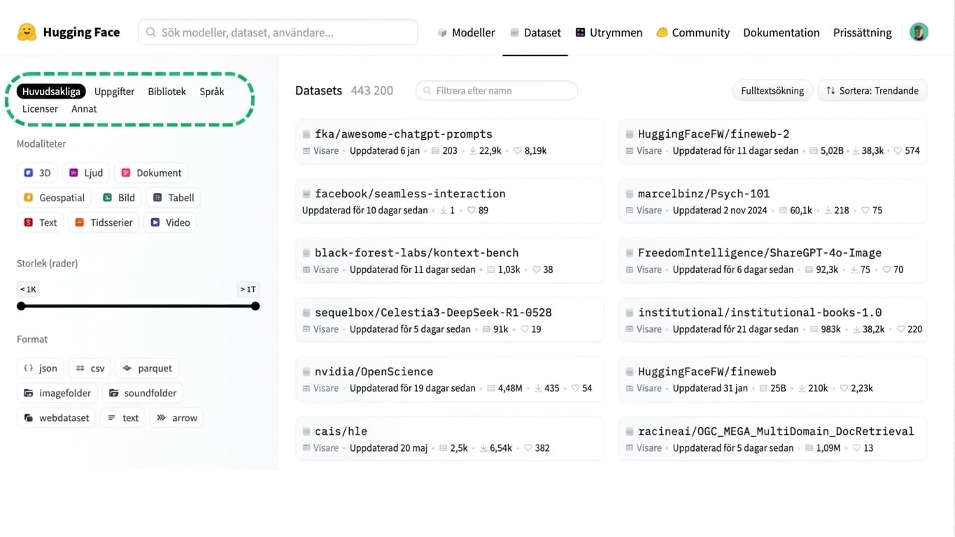
Task: Select the Huvudsakliga filter tab
Action: point(51,92)
